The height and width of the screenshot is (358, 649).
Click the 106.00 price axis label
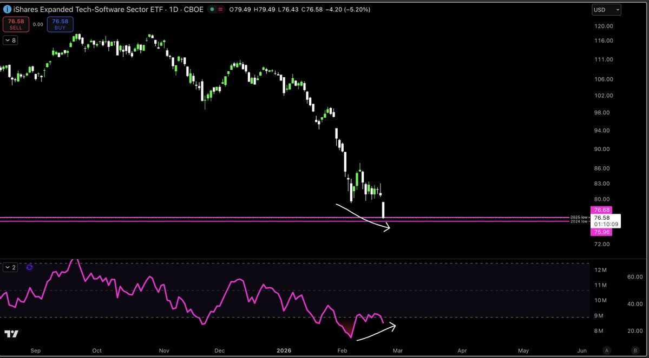(603, 79)
